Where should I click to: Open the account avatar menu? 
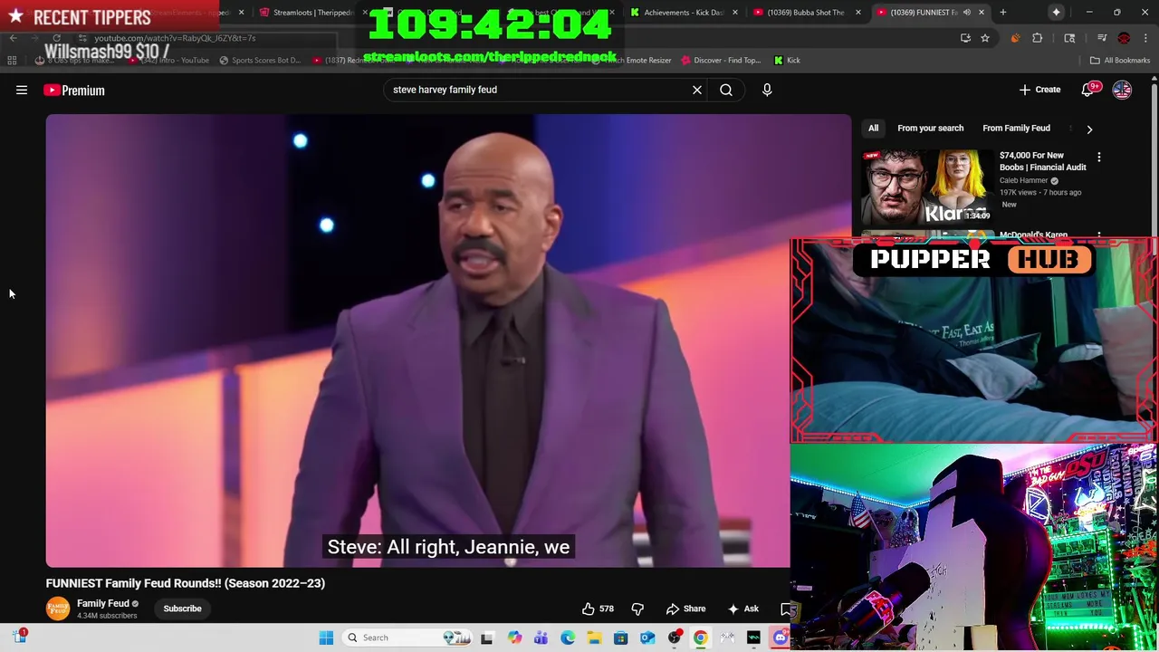pos(1122,90)
